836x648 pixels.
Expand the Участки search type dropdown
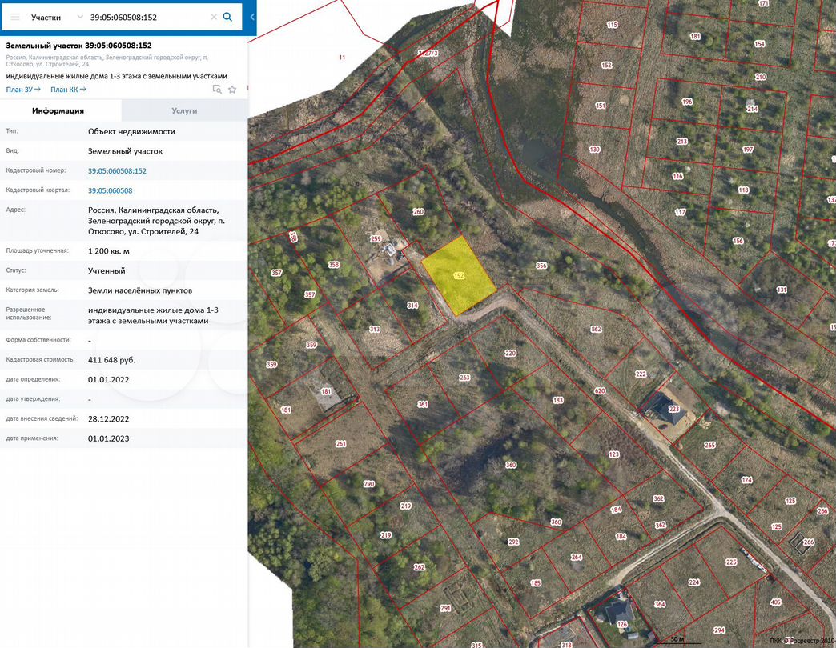pos(78,17)
